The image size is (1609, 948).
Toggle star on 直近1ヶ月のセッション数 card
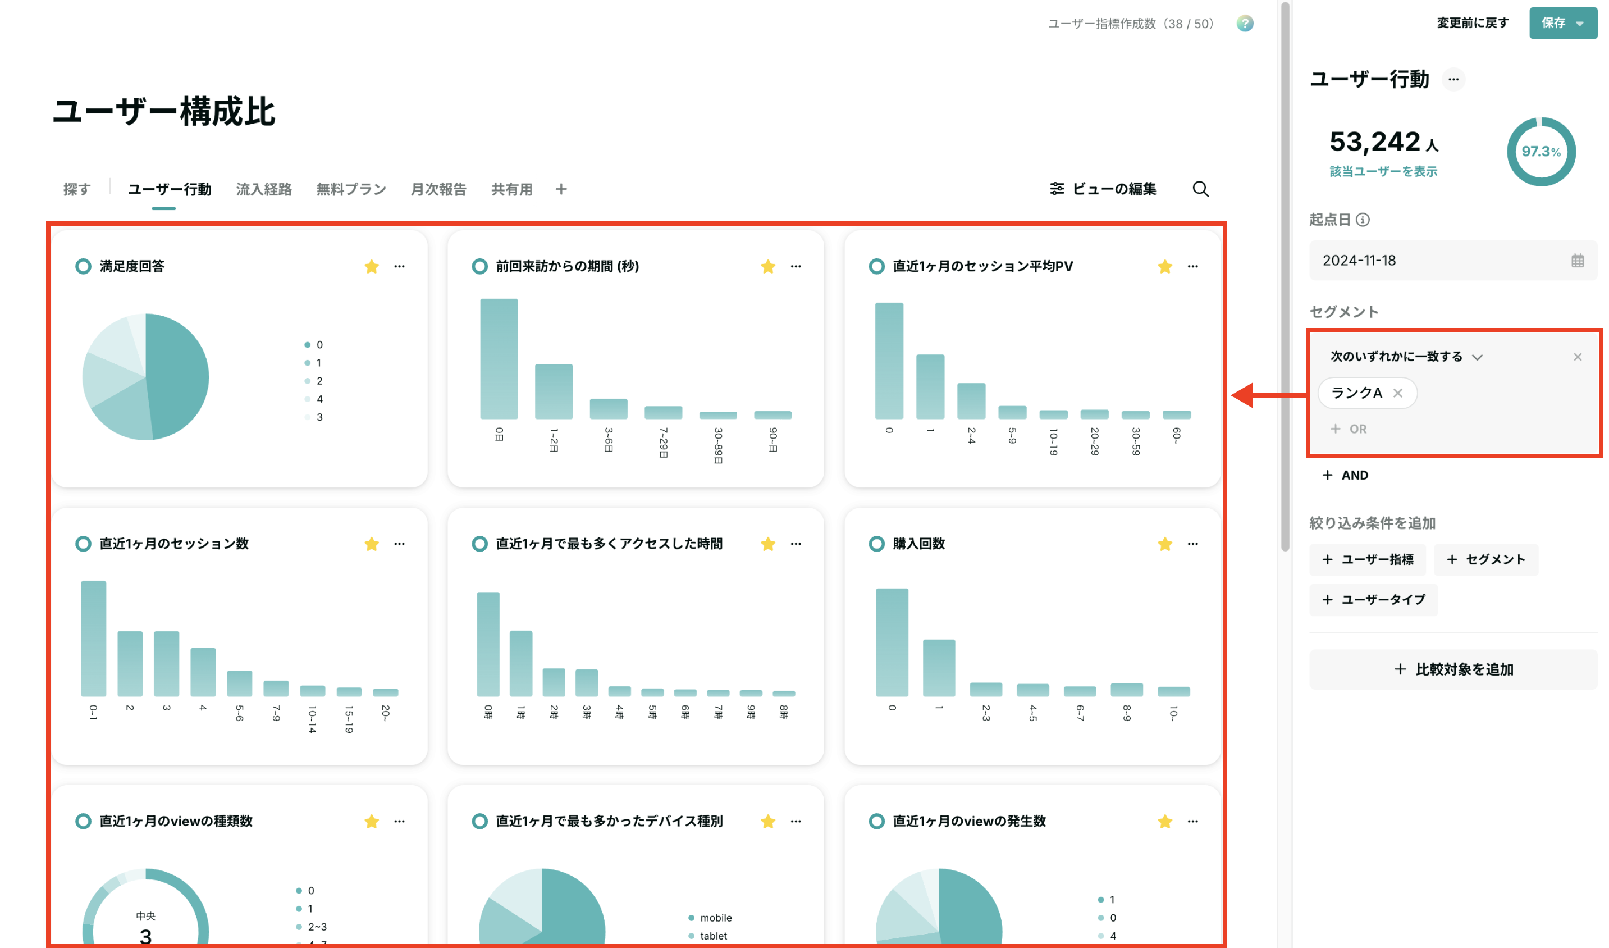point(372,544)
